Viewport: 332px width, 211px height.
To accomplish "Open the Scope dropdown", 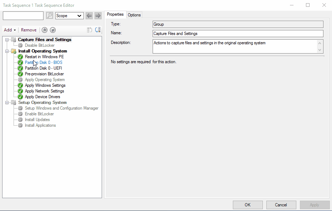I will click(69, 16).
